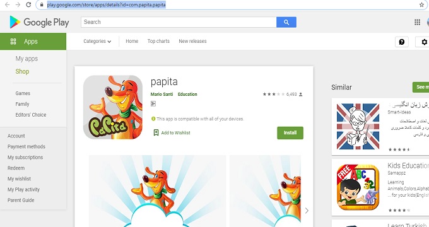Image resolution: width=429 pixels, height=227 pixels.
Task: Click inside the Search field
Action: [179, 22]
